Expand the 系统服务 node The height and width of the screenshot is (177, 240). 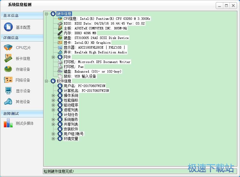pyautogui.click(x=53, y=119)
